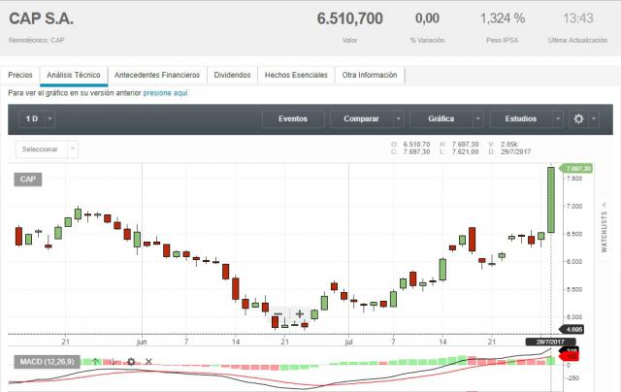This screenshot has width=621, height=392.
Task: Click the 2.05k volume readout
Action: (508, 145)
